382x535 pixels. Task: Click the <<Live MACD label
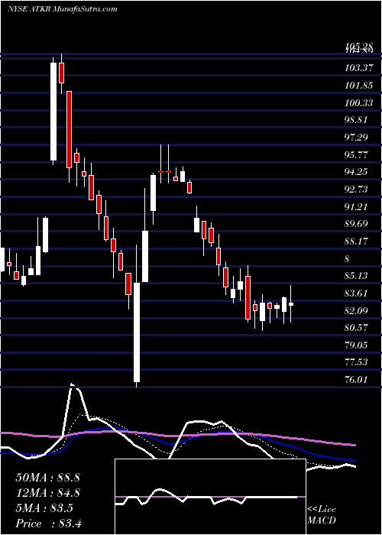(322, 515)
